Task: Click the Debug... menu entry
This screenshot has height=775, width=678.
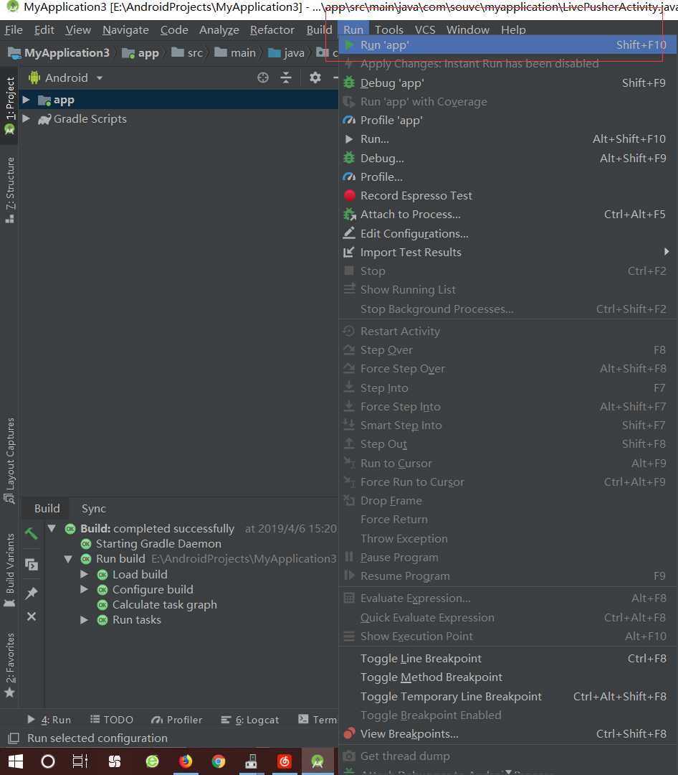Action: tap(507, 158)
